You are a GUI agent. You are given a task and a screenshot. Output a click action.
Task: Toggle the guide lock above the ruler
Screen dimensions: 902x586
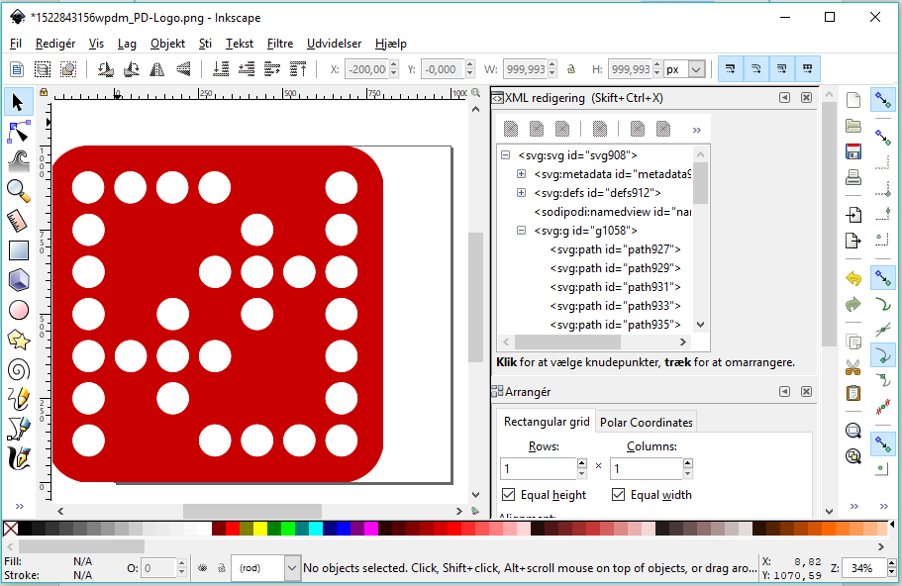pyautogui.click(x=44, y=92)
